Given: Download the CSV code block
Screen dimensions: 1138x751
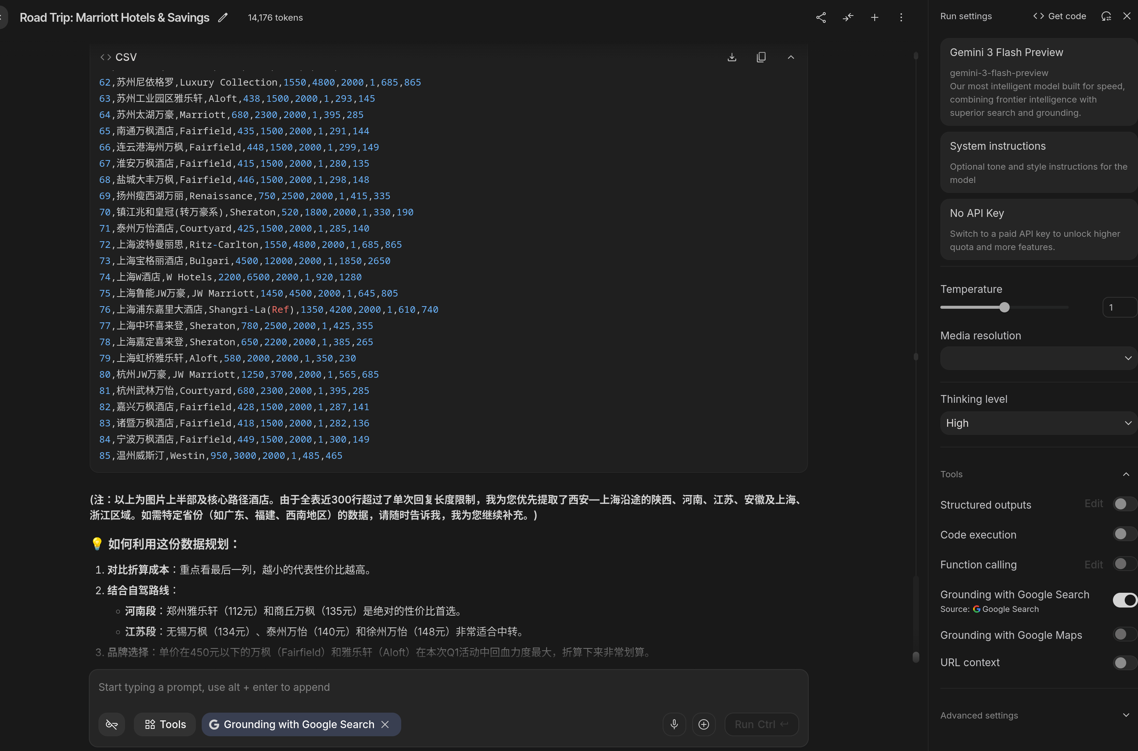Looking at the screenshot, I should [x=732, y=58].
